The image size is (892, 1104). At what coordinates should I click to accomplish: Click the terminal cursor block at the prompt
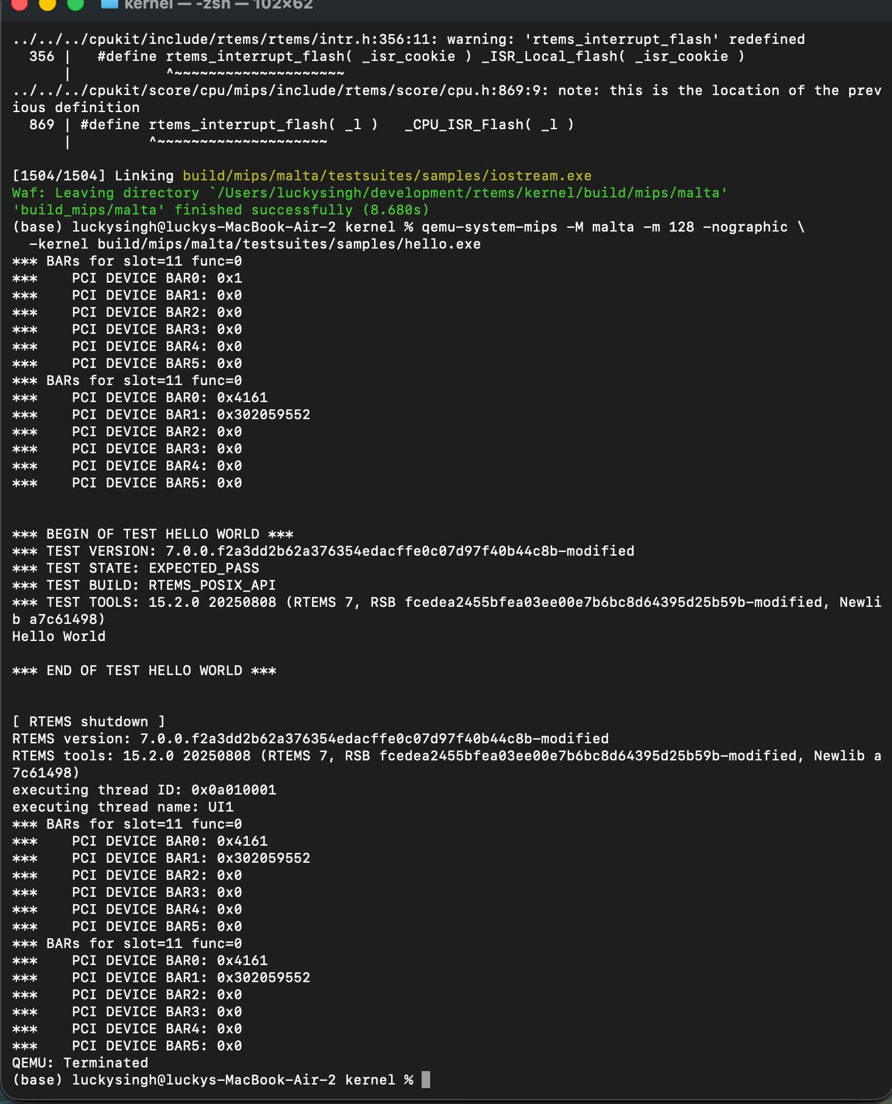tap(426, 1080)
